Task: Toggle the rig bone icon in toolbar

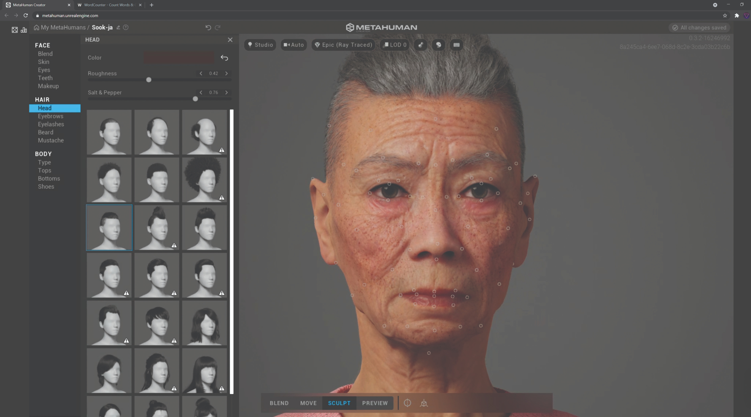Action: [421, 45]
